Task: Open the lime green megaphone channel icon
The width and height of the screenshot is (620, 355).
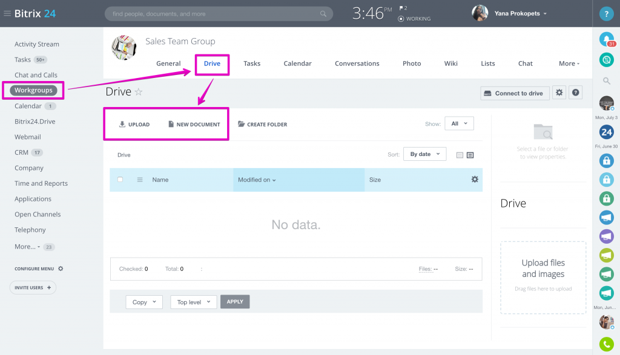Action: (606, 255)
